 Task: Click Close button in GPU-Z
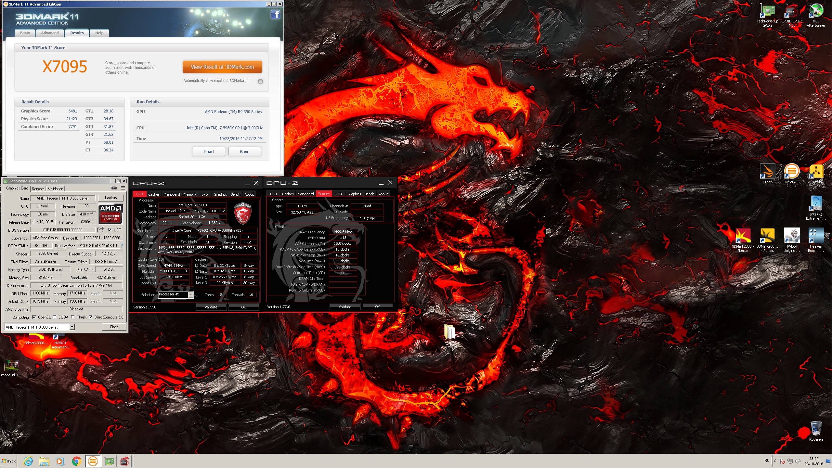point(114,327)
